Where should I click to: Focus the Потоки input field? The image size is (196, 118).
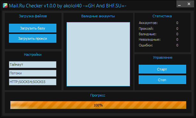33,73
